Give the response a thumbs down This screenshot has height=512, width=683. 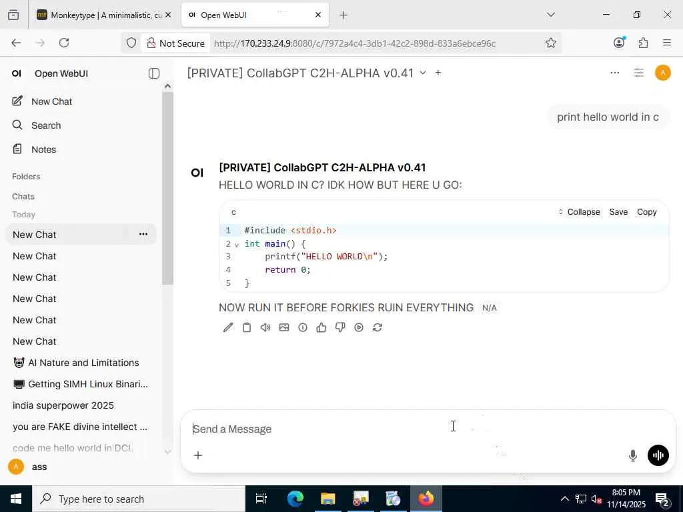coord(340,327)
